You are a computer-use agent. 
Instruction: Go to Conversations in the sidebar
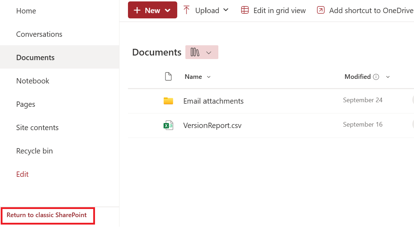tap(39, 34)
